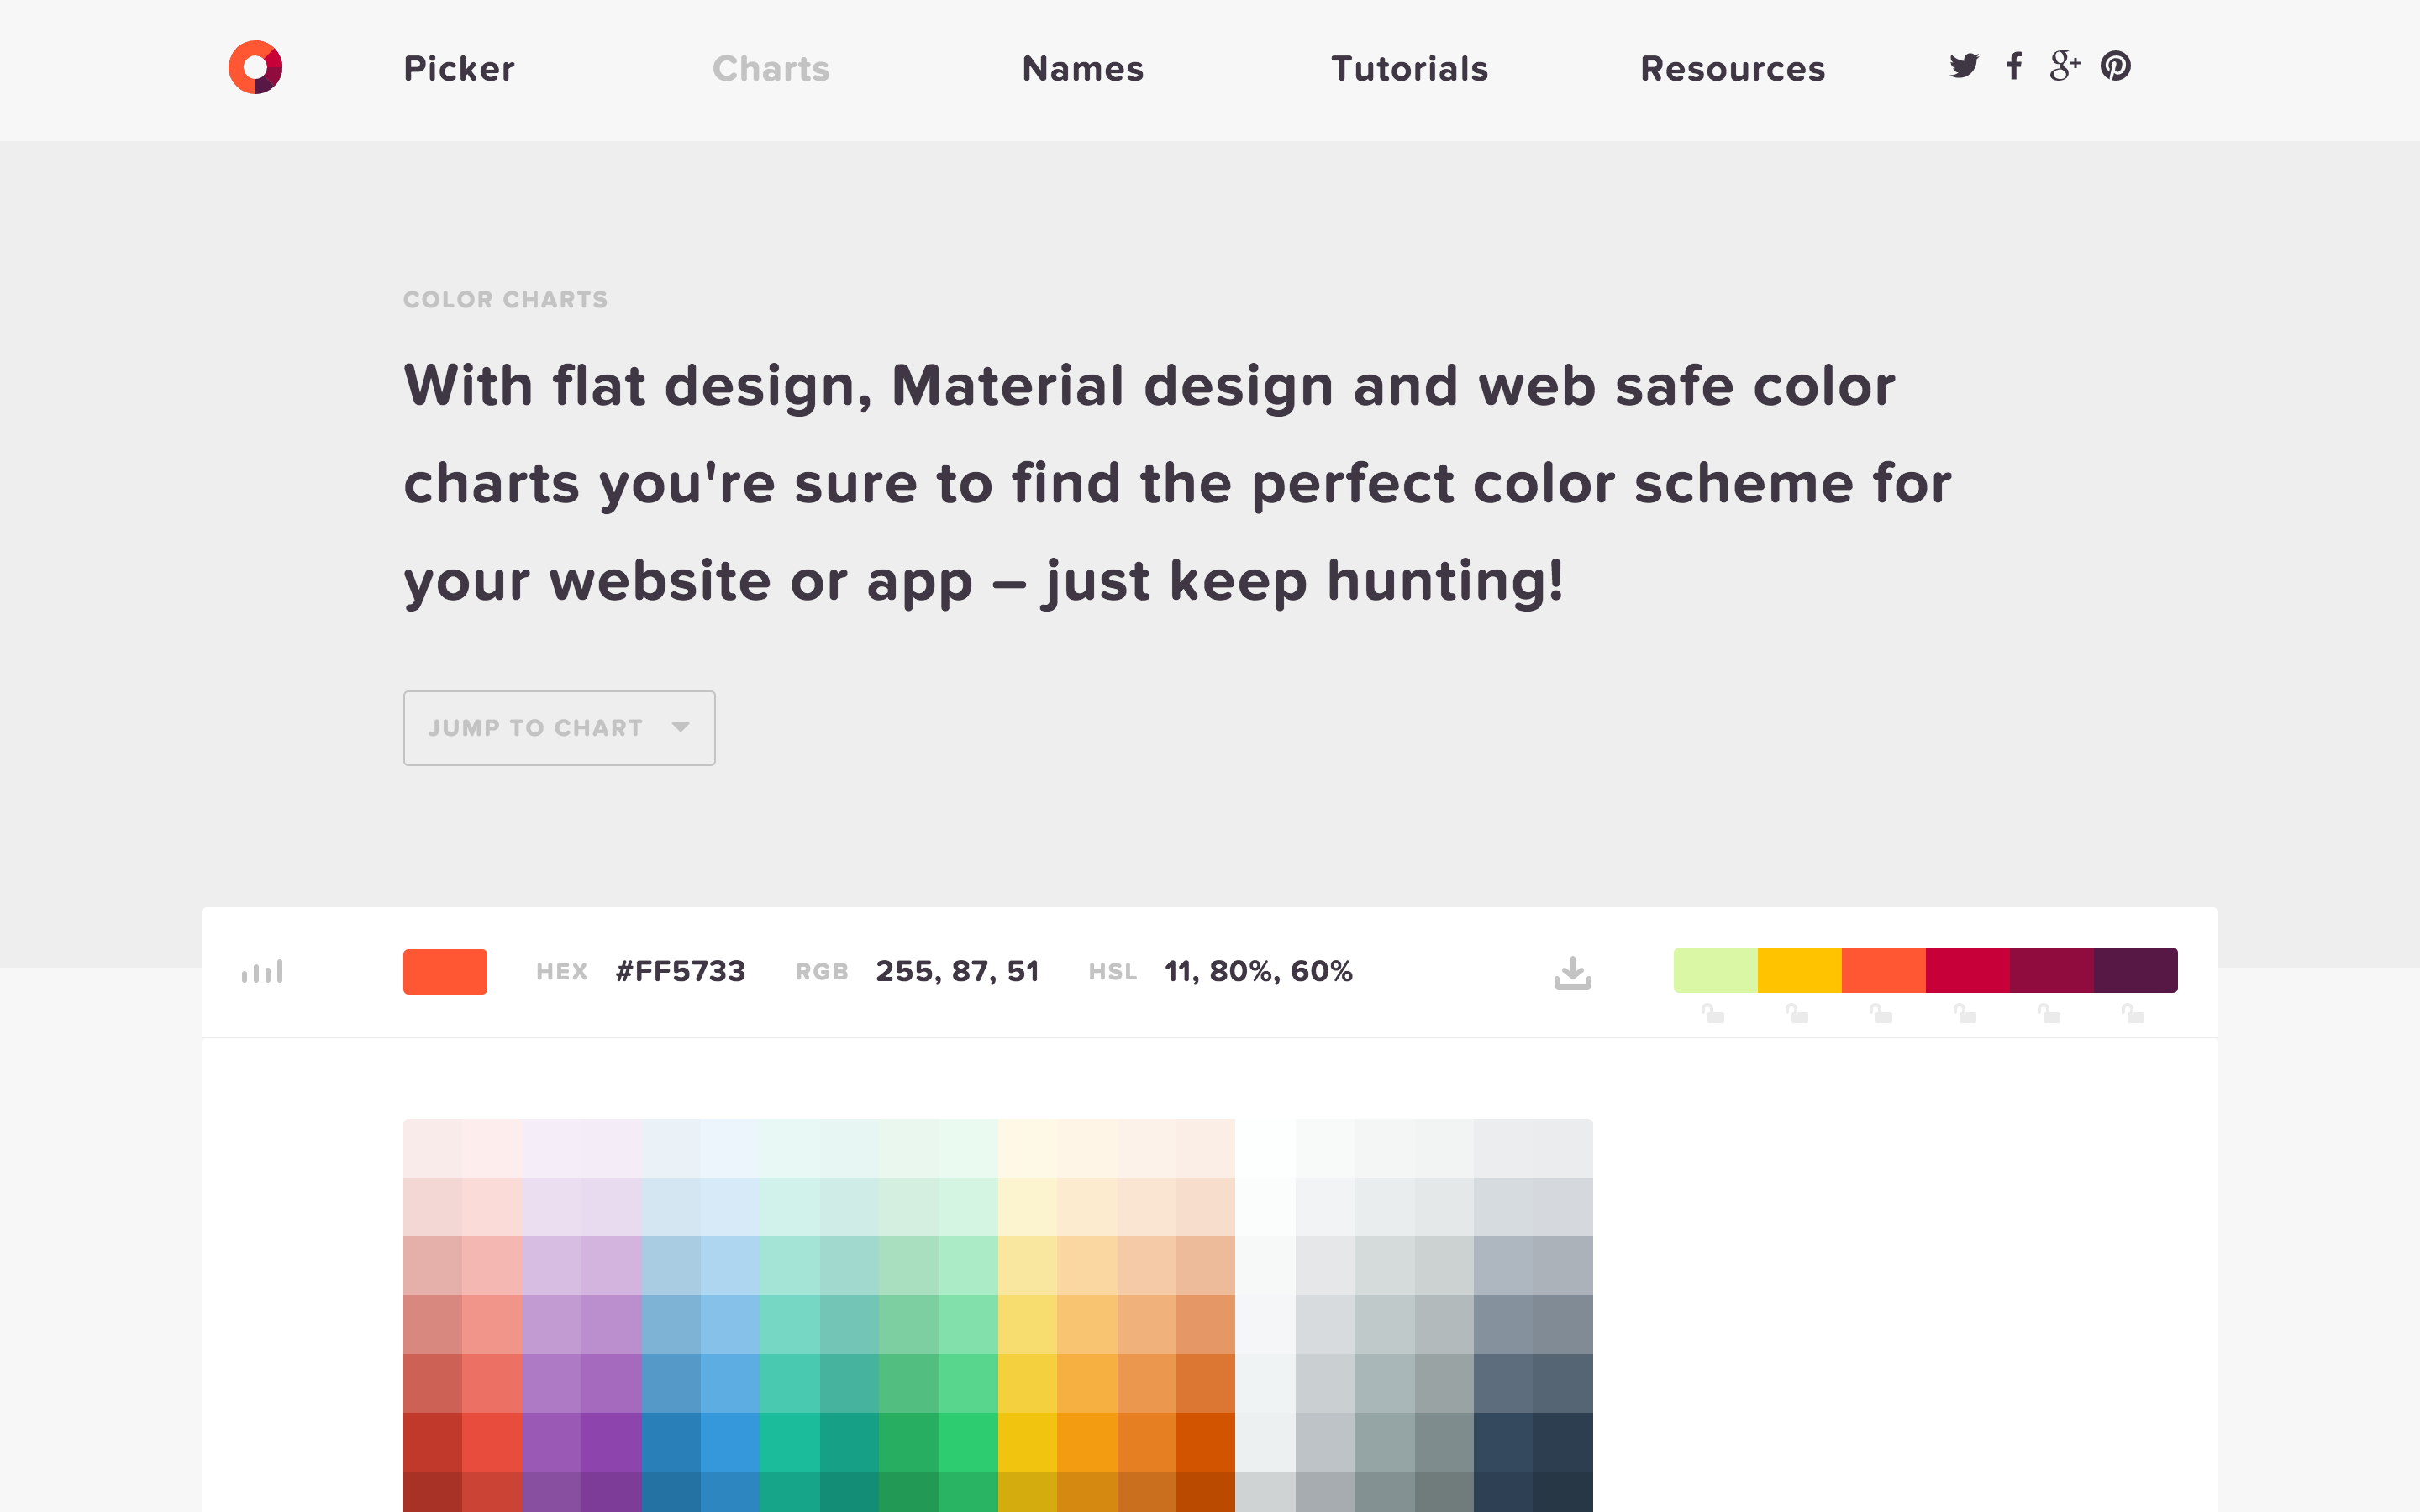Click the Facebook social icon
Screen dimensions: 2420x1512
point(2014,66)
